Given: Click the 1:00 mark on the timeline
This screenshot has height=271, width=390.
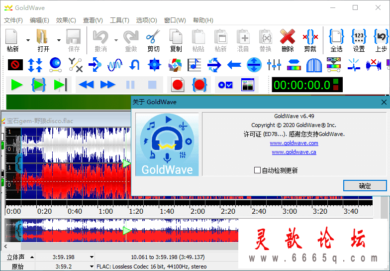Looking at the screenshot, I should 105,211.
